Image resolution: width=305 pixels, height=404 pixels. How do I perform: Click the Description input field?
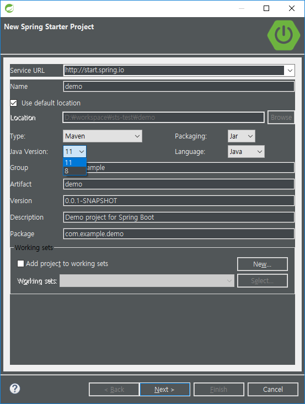pos(179,217)
